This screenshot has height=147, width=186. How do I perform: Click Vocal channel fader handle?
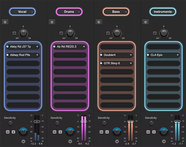click(37, 121)
